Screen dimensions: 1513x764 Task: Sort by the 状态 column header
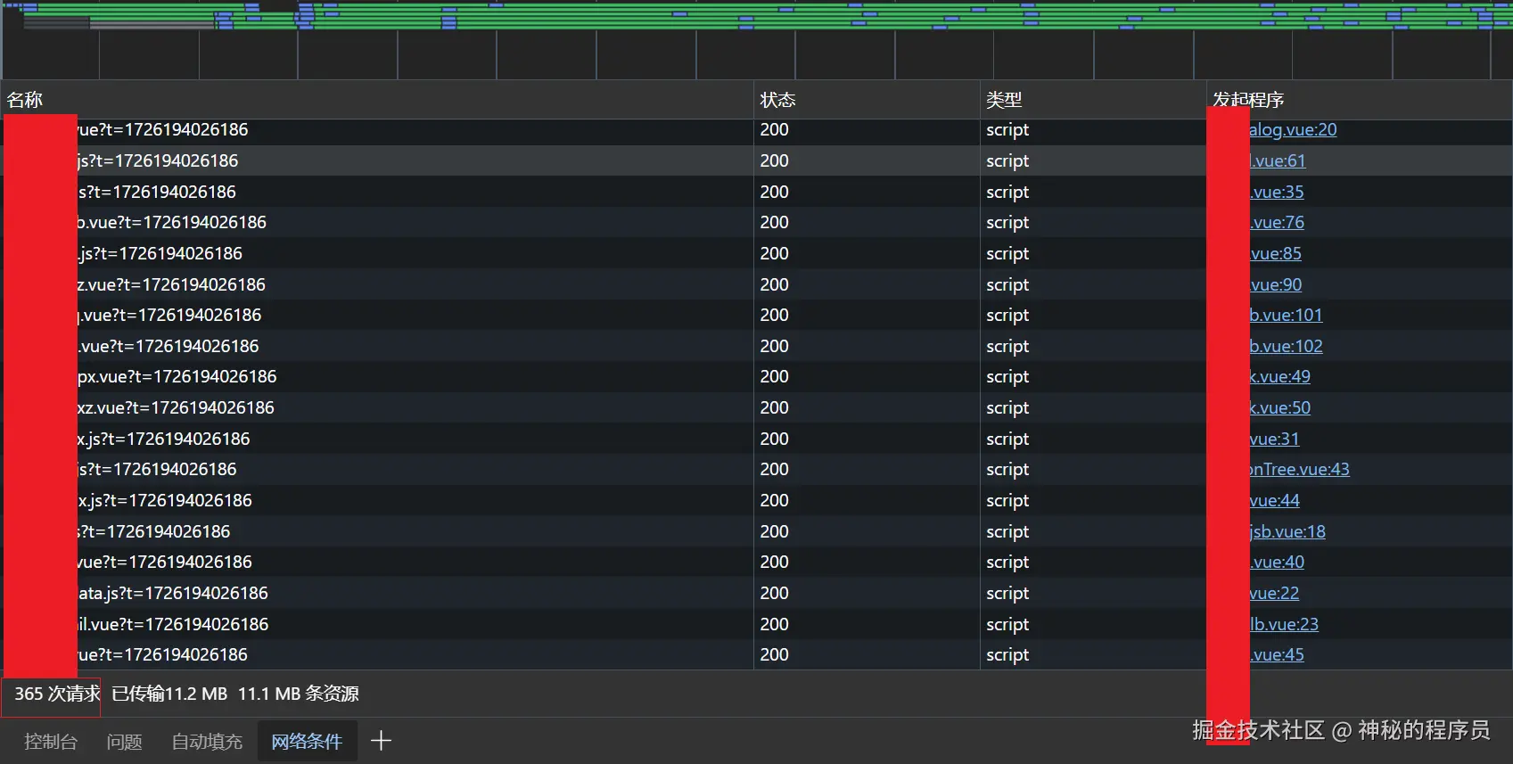[777, 100]
